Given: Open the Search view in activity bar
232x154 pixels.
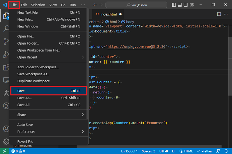Looking at the screenshot, I should 6,28.
